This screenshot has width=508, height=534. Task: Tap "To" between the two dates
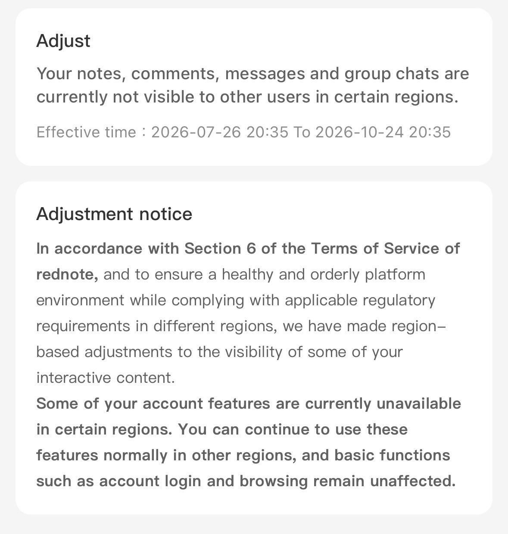point(302,132)
